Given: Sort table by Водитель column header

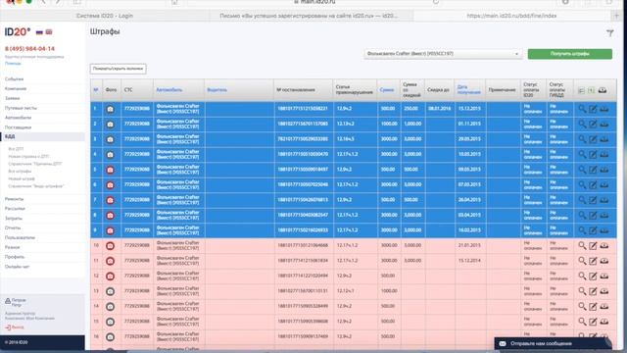Looking at the screenshot, I should tap(217, 90).
